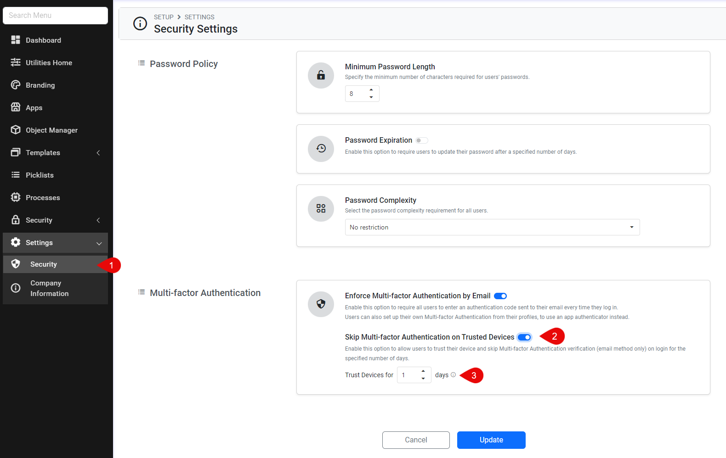The width and height of the screenshot is (726, 458).
Task: Expand the Templates menu chevron
Action: 98,153
